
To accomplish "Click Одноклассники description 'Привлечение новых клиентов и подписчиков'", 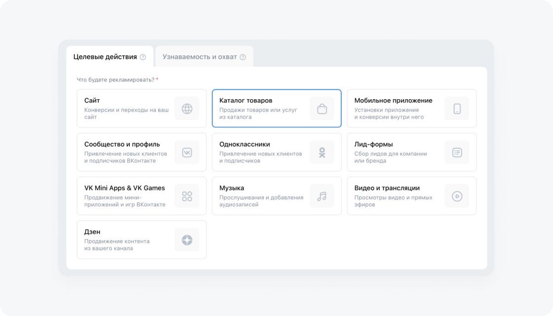I will [261, 157].
